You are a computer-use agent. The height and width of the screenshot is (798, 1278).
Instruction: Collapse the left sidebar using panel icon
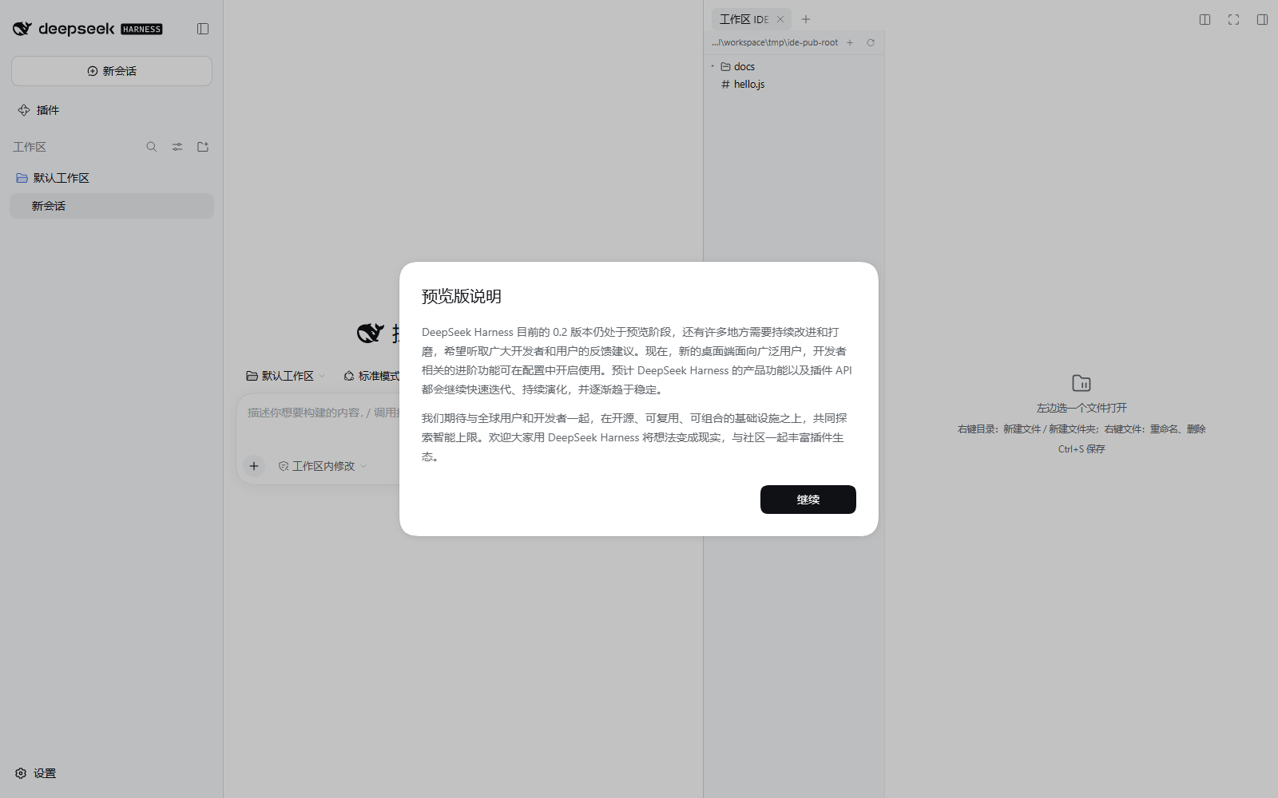(x=203, y=29)
